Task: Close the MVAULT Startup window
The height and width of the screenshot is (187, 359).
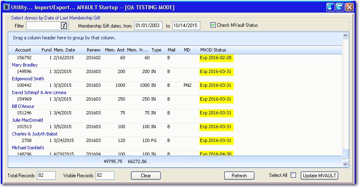Action: [349, 7]
